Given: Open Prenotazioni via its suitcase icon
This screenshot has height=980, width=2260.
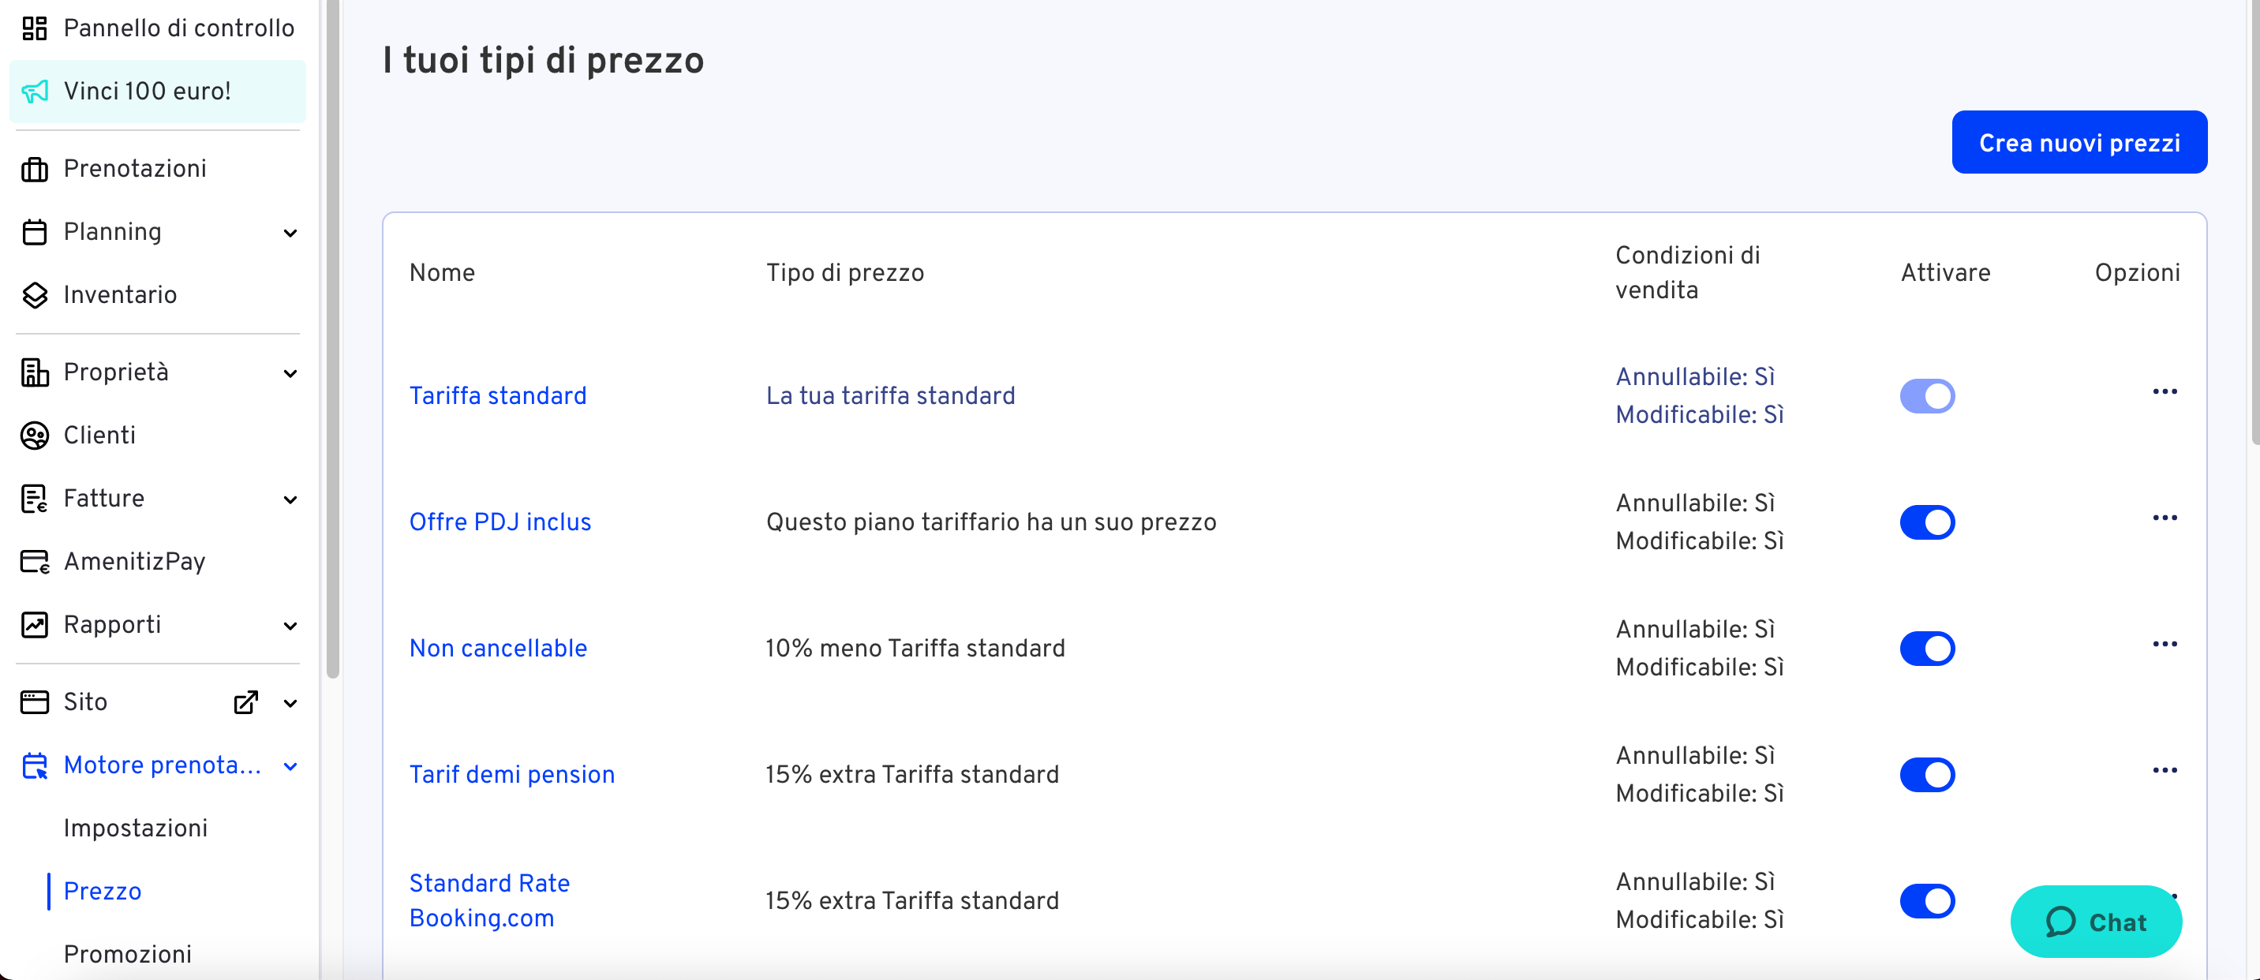Looking at the screenshot, I should tap(34, 168).
